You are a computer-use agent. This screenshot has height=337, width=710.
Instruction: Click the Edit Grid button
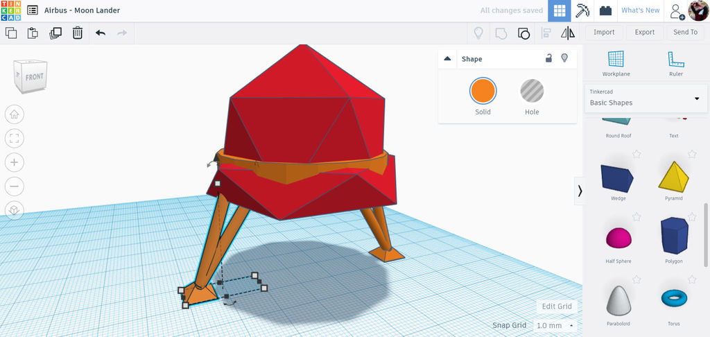pos(557,306)
